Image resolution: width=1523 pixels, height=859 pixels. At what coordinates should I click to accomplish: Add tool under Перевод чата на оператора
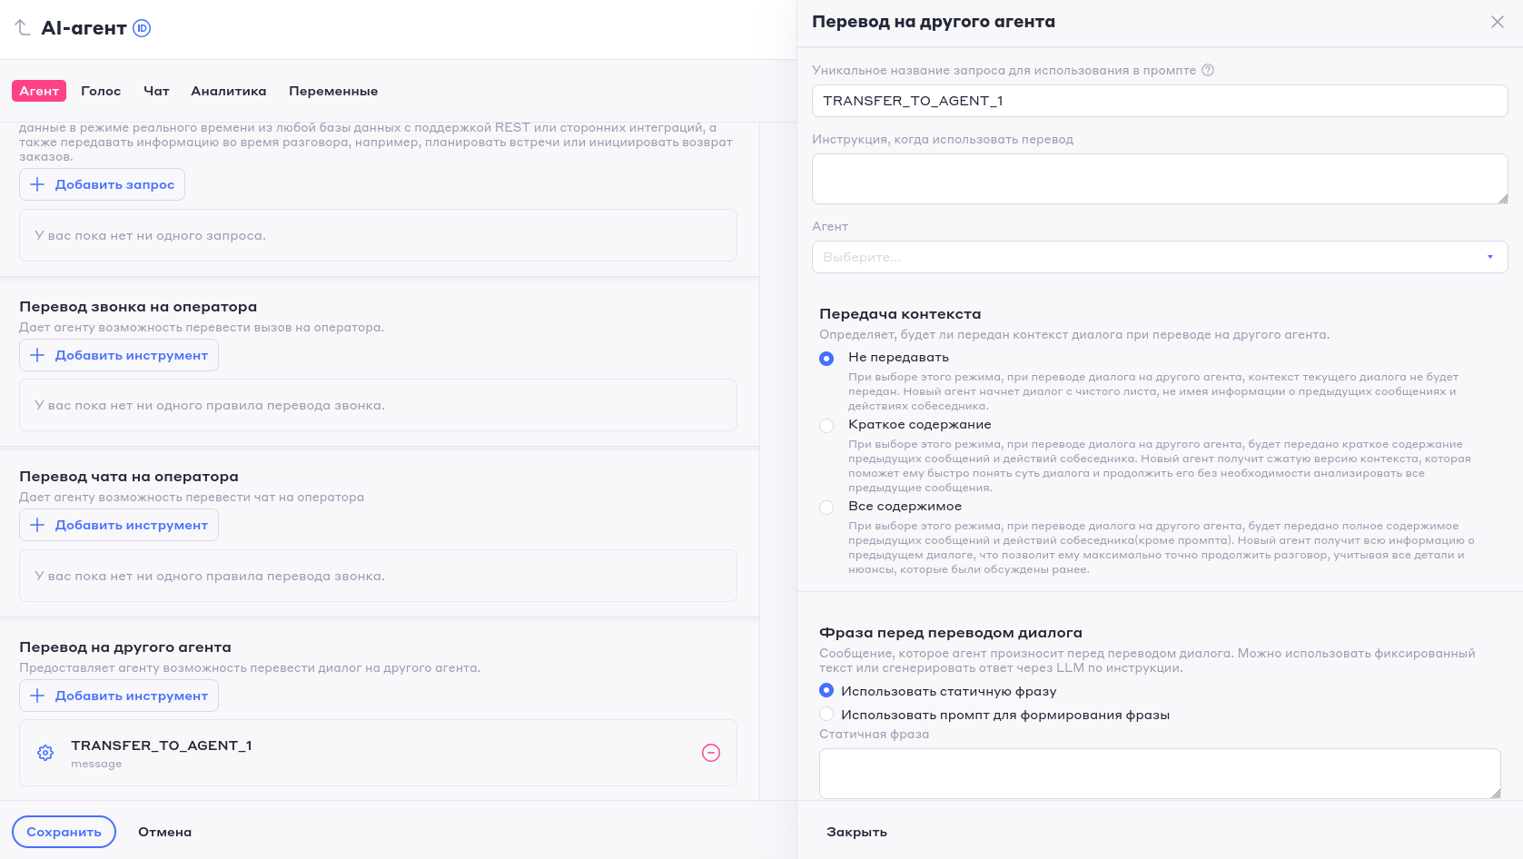[x=119, y=525]
